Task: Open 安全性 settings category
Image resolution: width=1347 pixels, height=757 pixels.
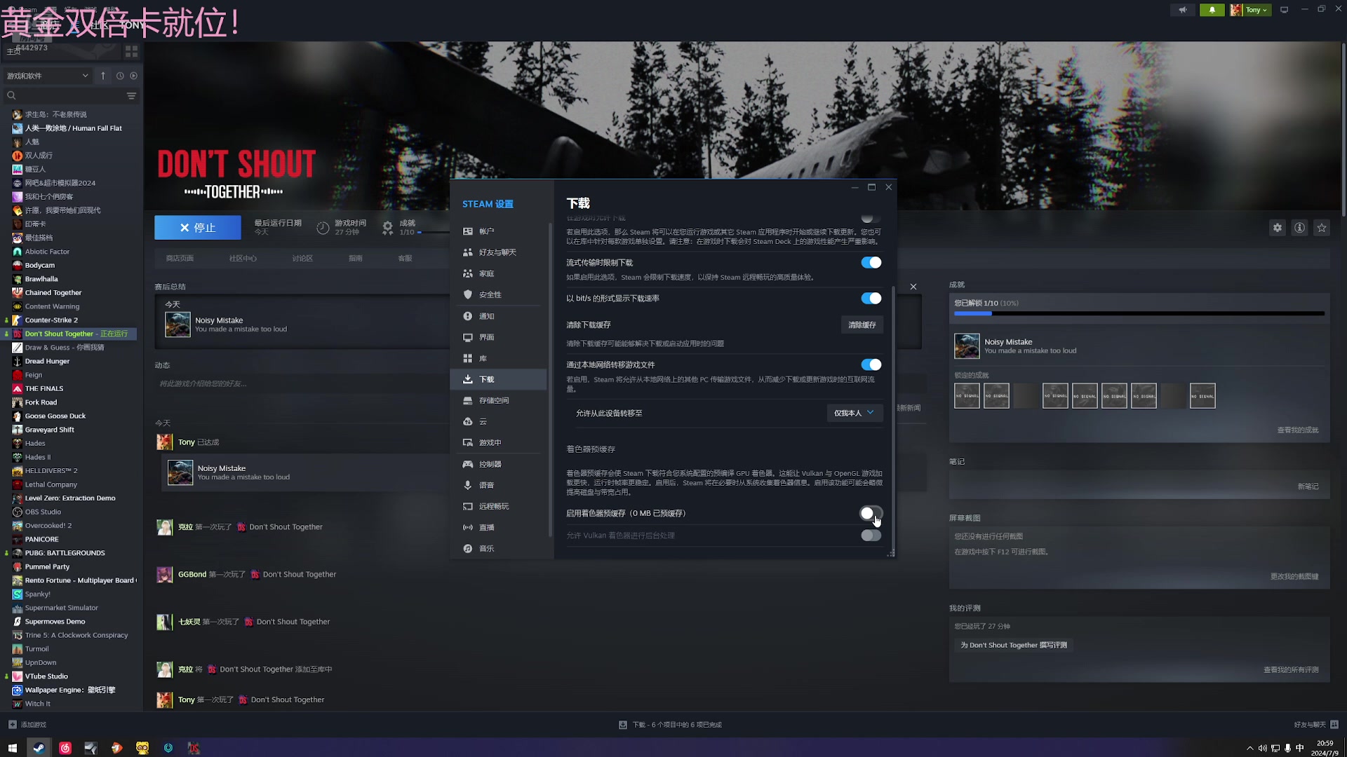Action: click(498, 294)
